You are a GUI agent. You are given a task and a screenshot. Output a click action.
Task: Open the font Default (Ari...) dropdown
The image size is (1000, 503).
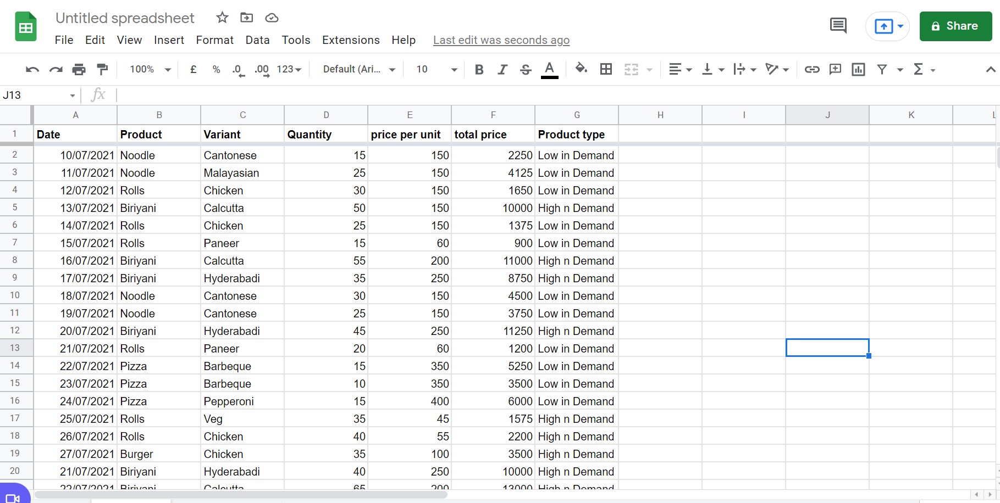click(x=359, y=69)
